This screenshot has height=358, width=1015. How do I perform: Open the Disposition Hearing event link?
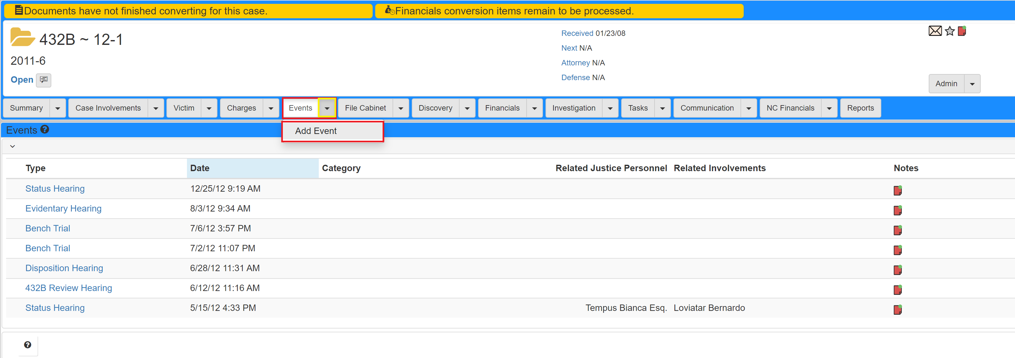[64, 268]
